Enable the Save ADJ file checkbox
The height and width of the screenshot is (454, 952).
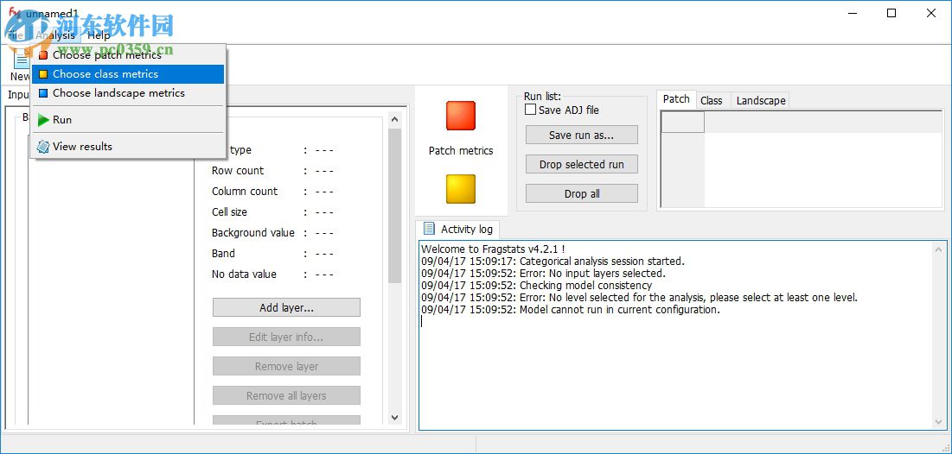click(x=531, y=110)
